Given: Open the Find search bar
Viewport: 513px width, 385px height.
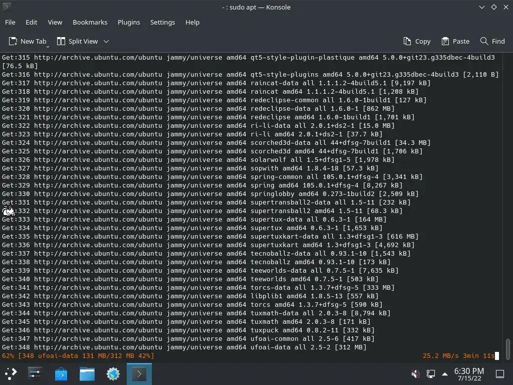Looking at the screenshot, I should pyautogui.click(x=492, y=41).
